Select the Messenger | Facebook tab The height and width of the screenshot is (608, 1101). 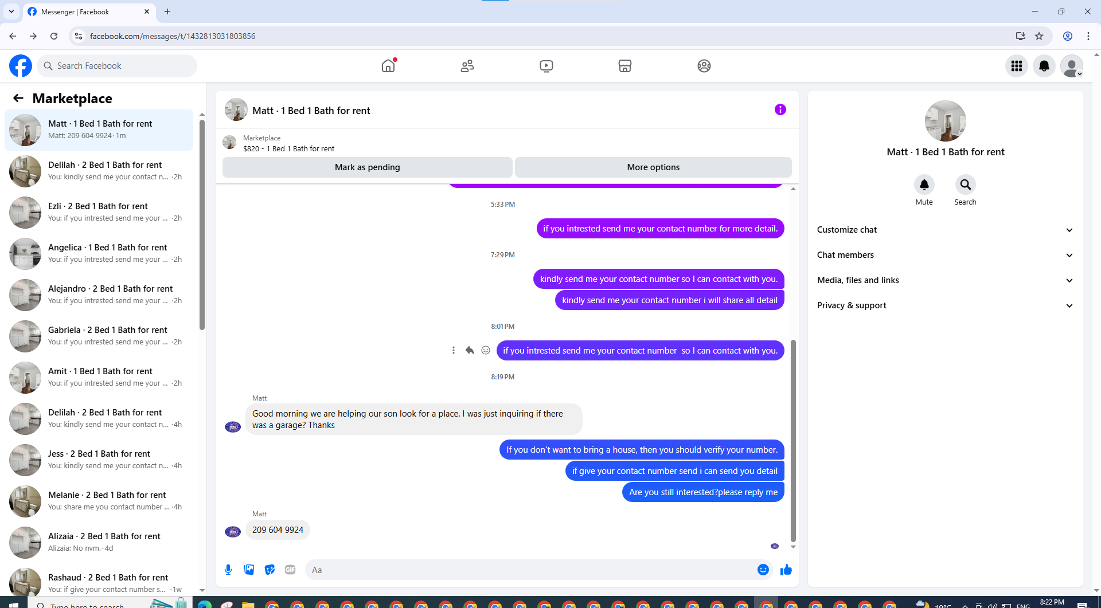tap(89, 11)
